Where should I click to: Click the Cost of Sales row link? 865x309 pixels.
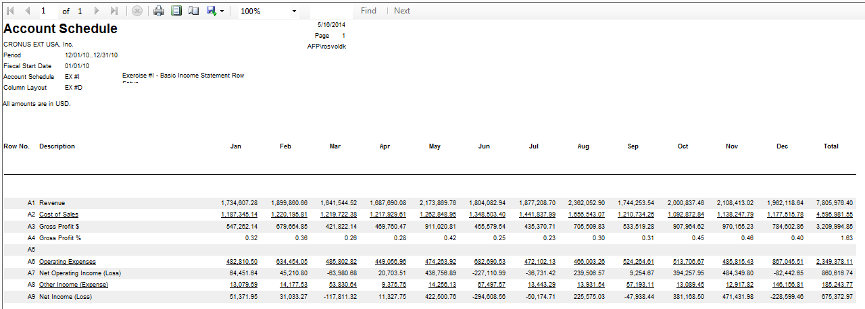58,215
